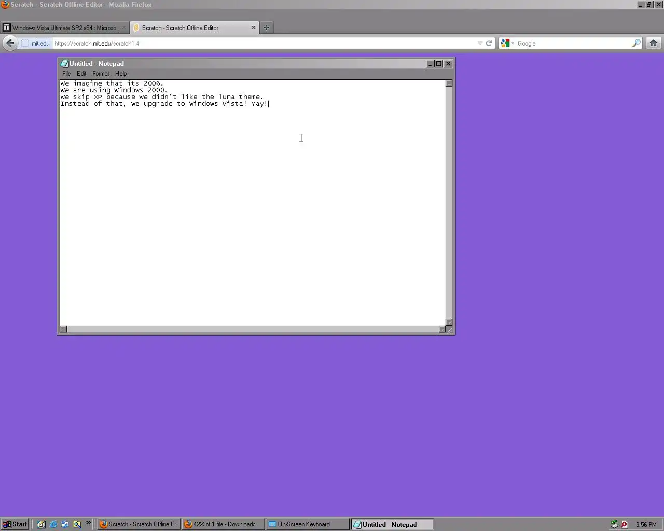Click Notepad's horizontal scrollbar right arrow
The image size is (664, 531).
click(x=442, y=329)
